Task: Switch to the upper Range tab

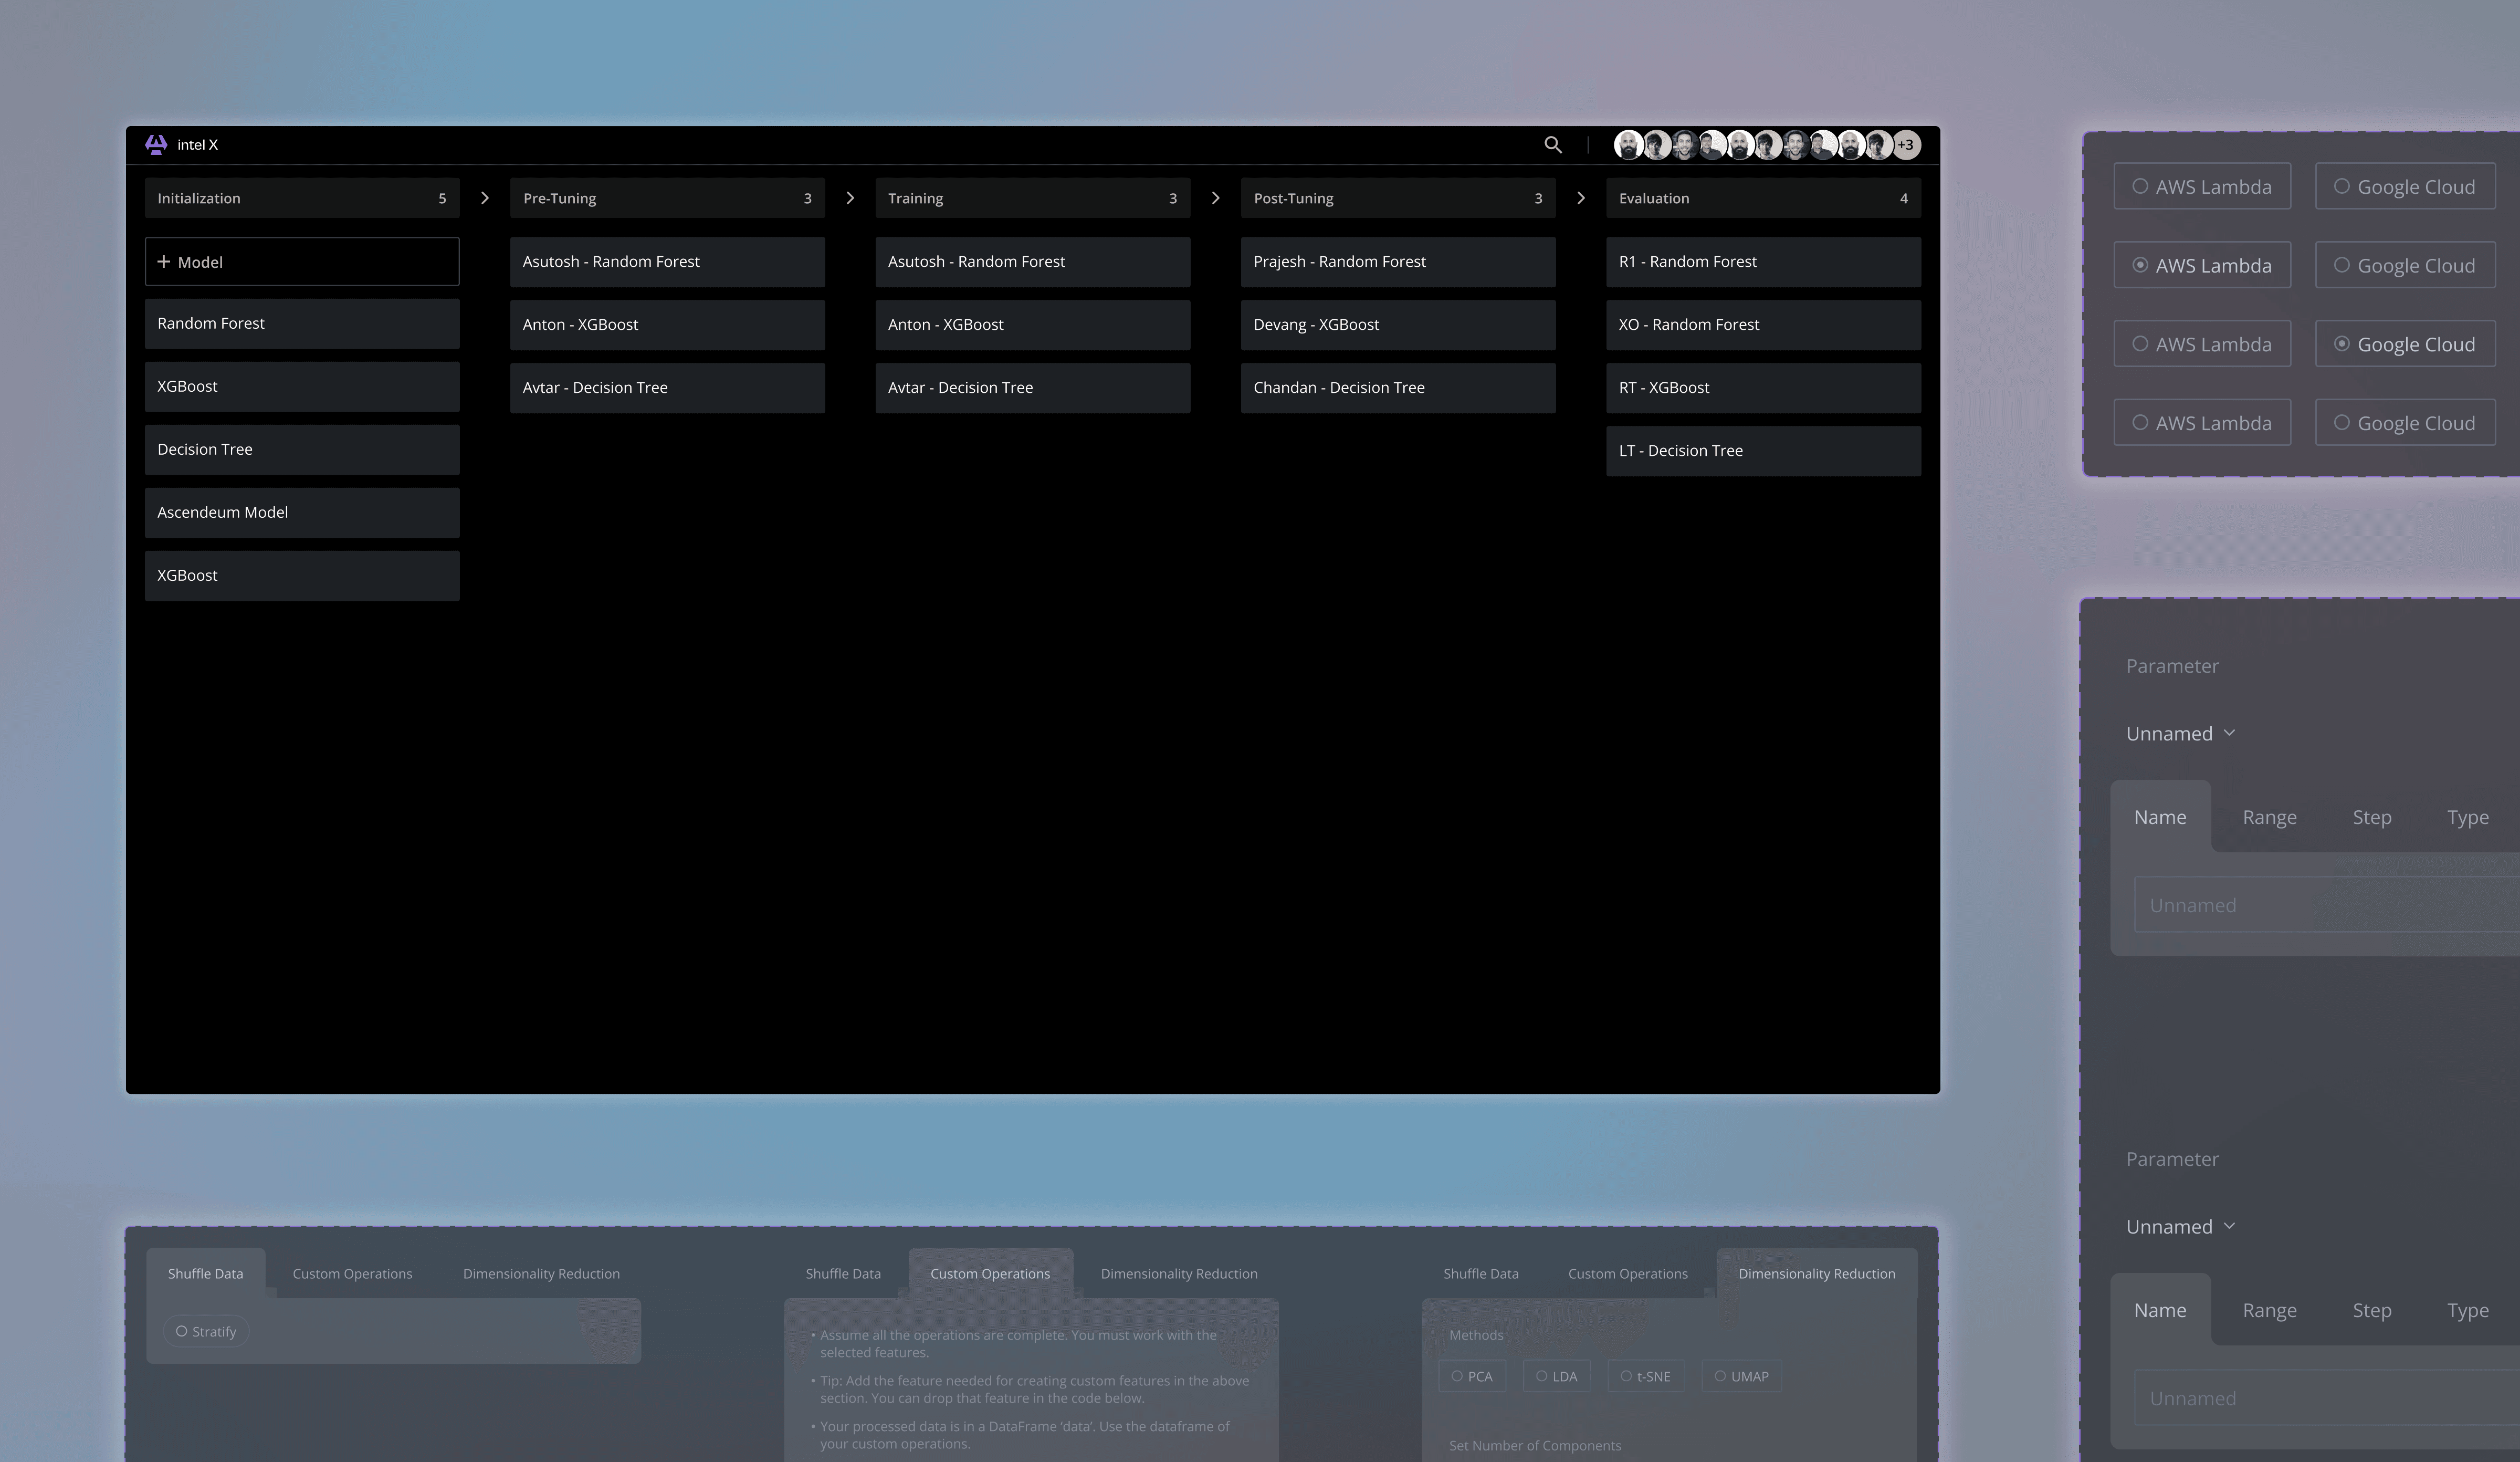Action: click(2269, 818)
